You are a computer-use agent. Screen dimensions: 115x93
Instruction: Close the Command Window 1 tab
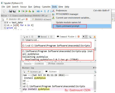(x=79, y=36)
